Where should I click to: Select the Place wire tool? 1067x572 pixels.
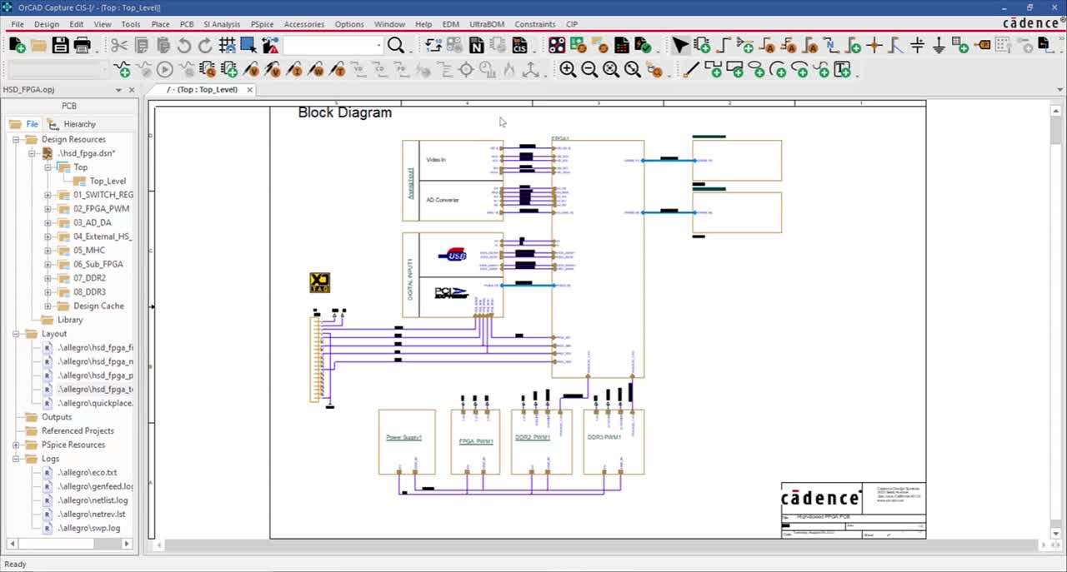[x=722, y=46]
